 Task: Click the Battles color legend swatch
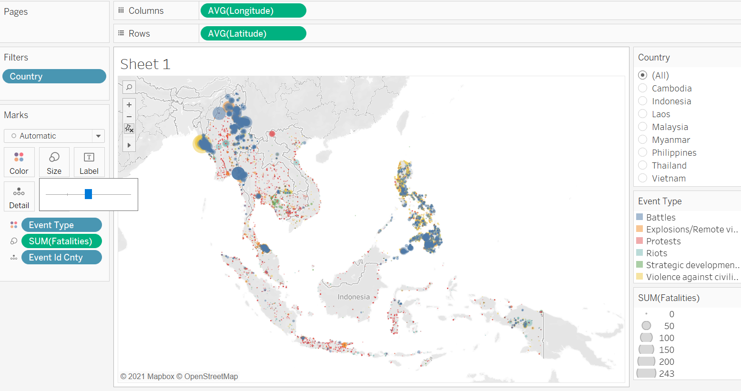click(639, 217)
